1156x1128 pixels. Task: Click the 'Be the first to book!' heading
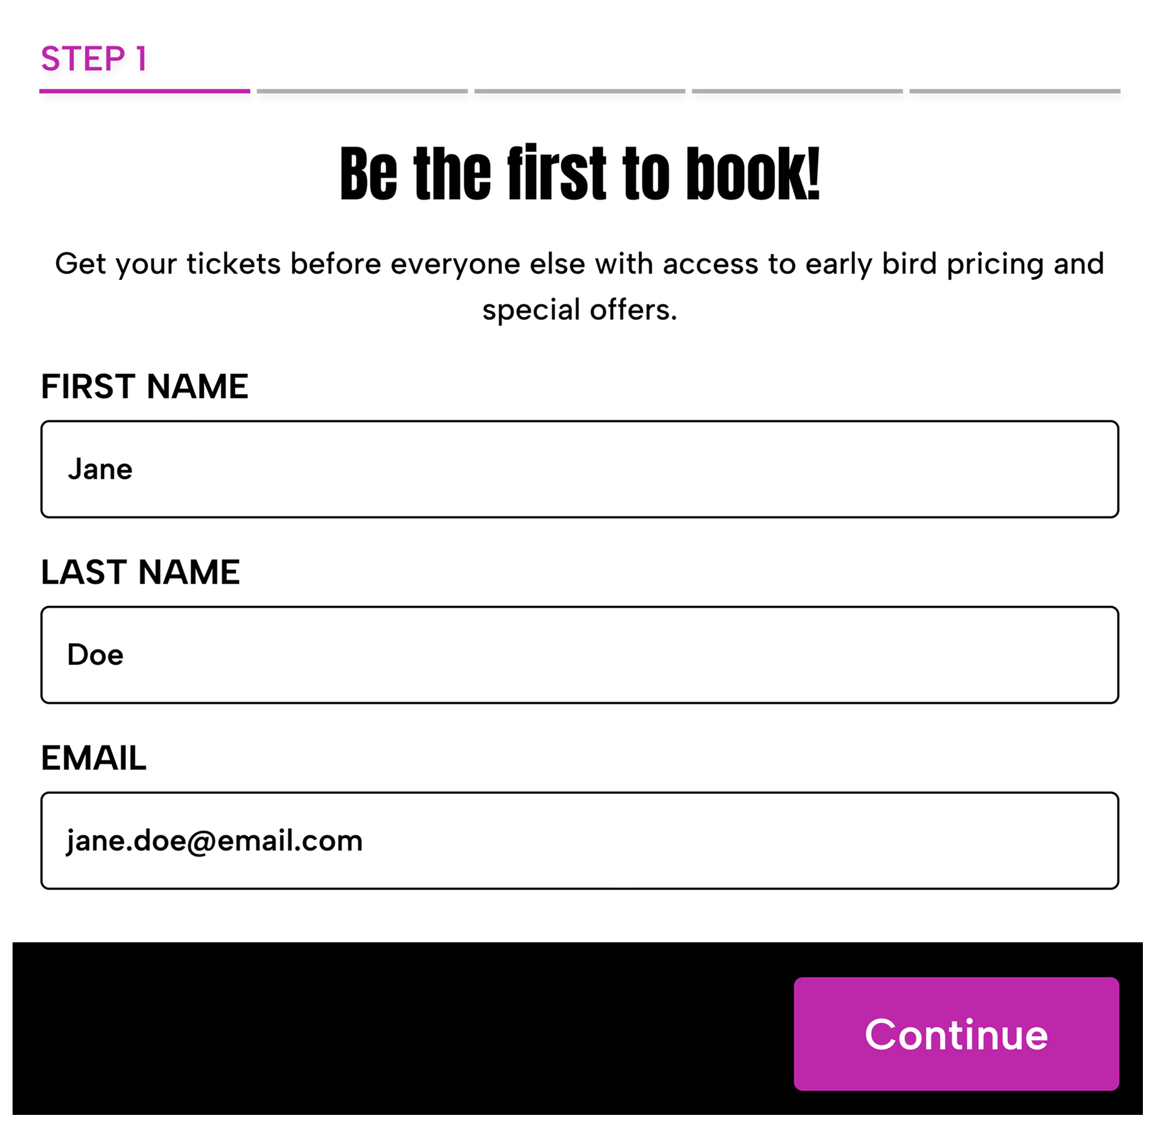579,174
